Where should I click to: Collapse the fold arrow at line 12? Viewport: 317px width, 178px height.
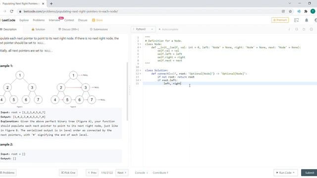pyautogui.click(x=141, y=74)
